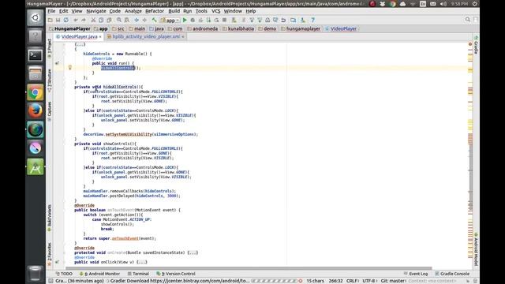Click the kunalbhatia breadcrumb folder
This screenshot has height=284, width=505.
238,28
